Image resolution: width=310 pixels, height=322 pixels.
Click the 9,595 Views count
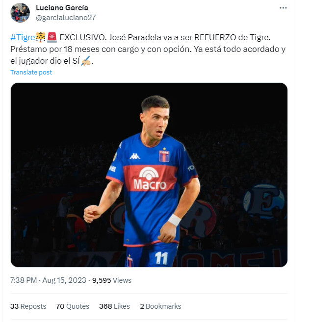click(112, 280)
